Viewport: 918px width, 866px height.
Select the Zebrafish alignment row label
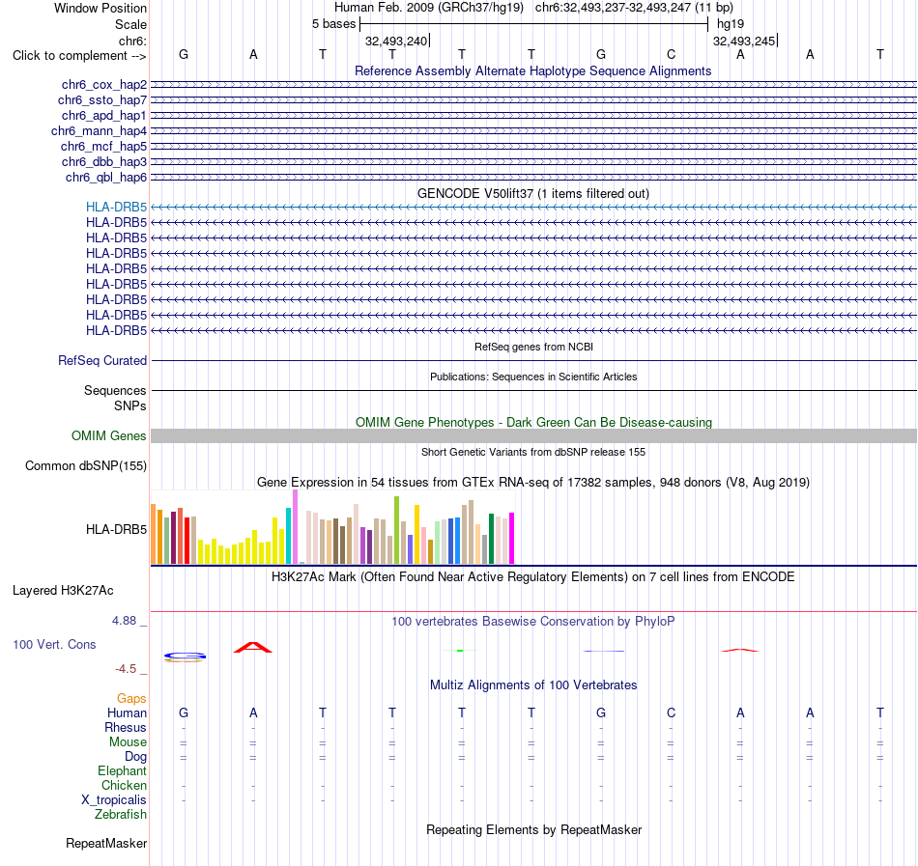pos(121,815)
